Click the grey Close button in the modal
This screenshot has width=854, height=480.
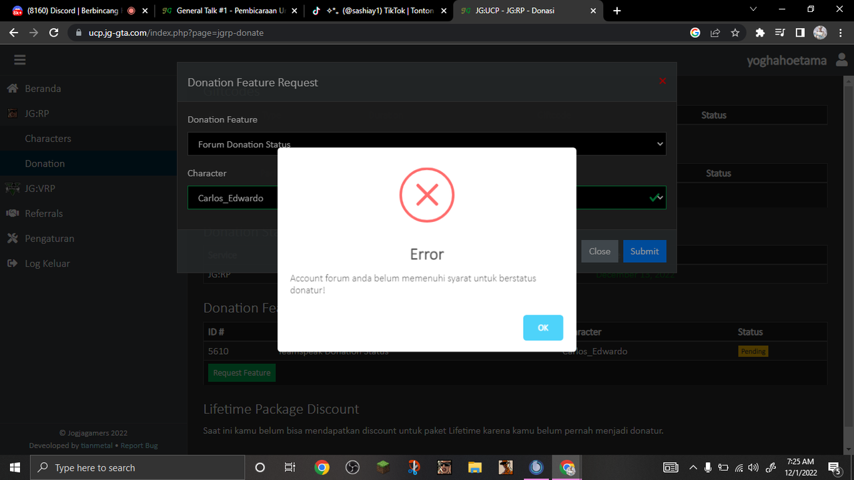pyautogui.click(x=599, y=251)
